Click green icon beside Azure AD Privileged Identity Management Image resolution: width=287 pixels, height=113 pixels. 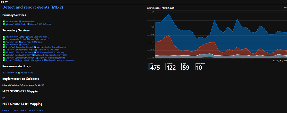click(3, 60)
